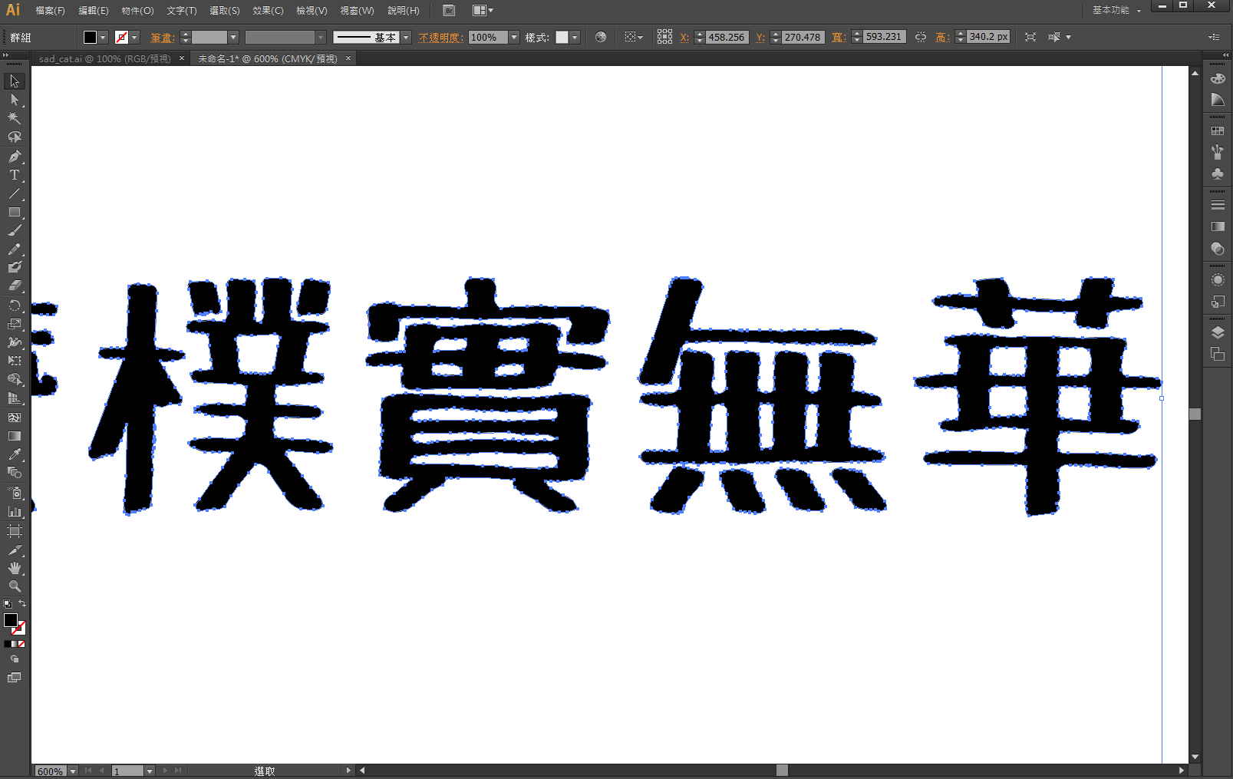This screenshot has width=1233, height=779.
Task: Switch to the sad_cat.ai document tab
Action: click(104, 58)
